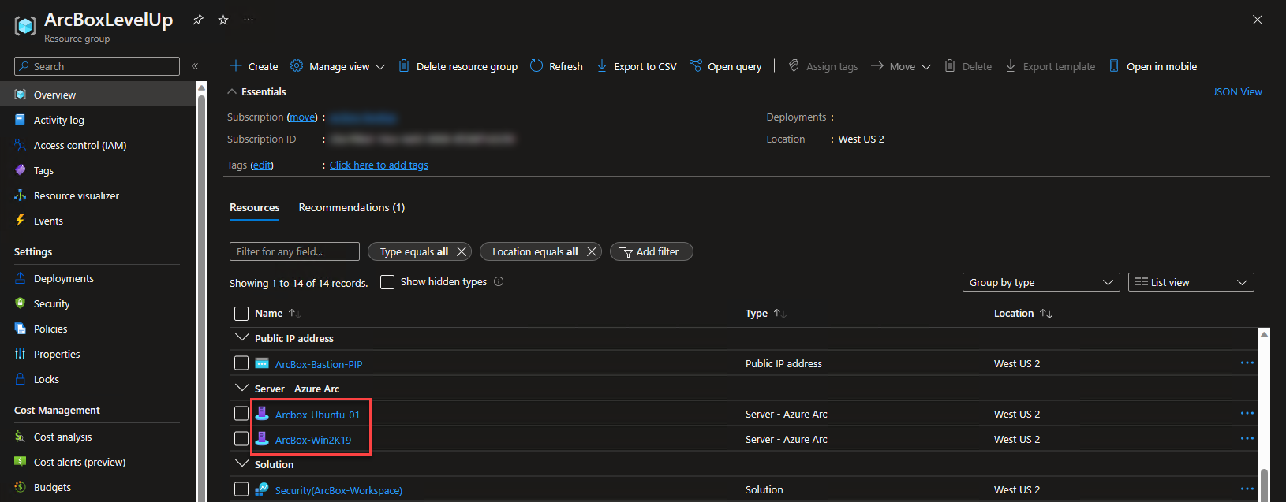This screenshot has width=1286, height=502.
Task: Click Assign tags toolbar item
Action: 823,66
